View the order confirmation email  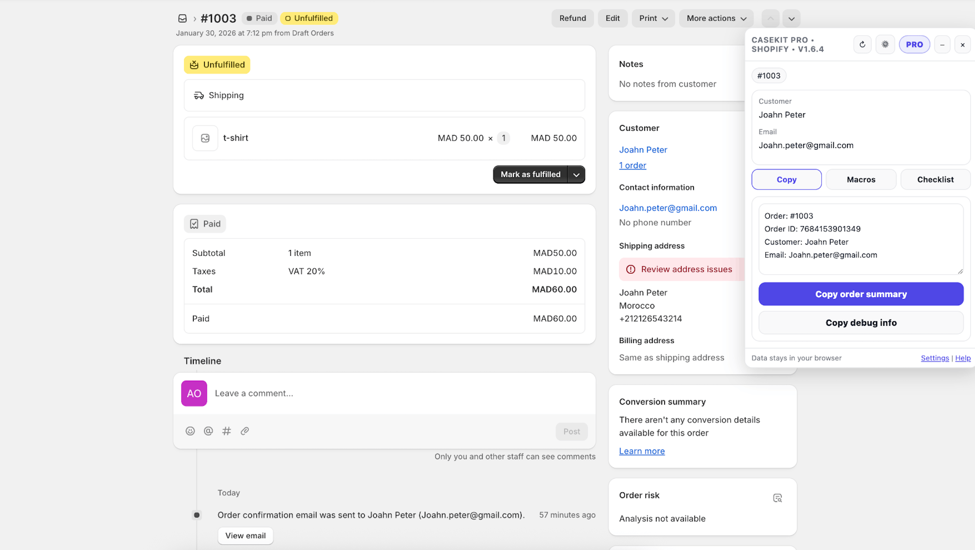(x=245, y=535)
